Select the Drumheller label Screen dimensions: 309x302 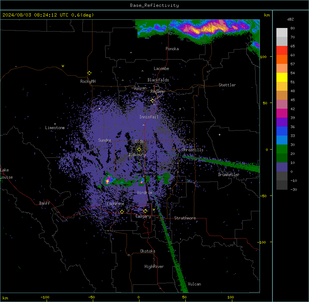click(x=229, y=175)
